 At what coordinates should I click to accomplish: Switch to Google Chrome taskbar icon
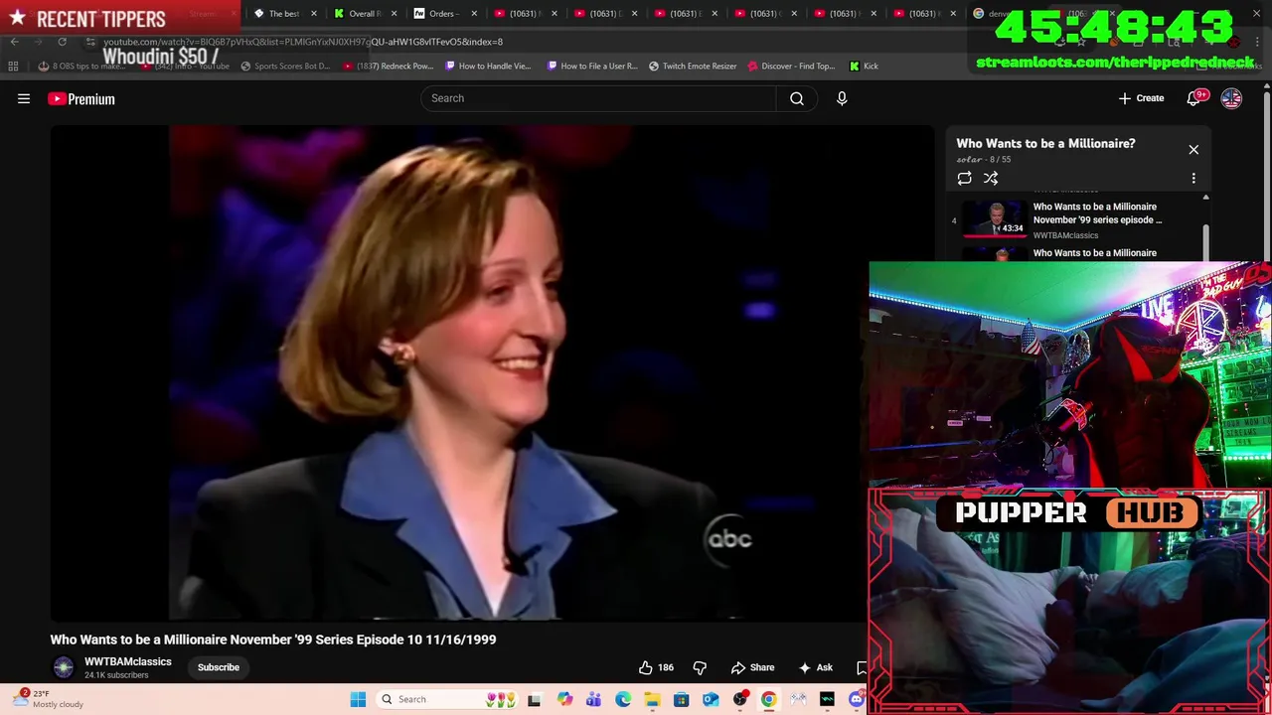pyautogui.click(x=768, y=699)
